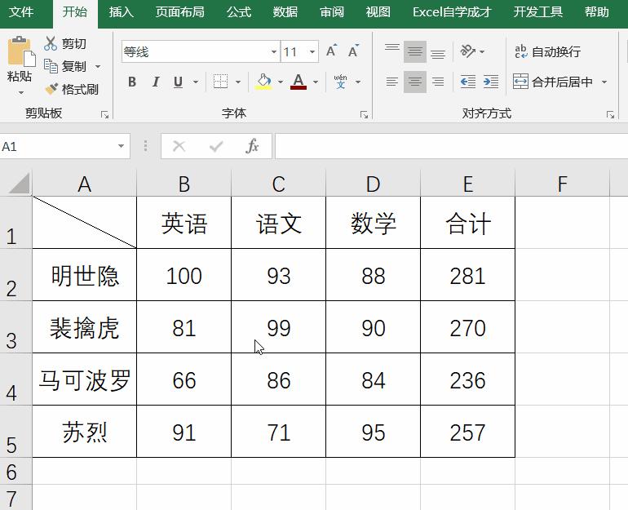Click the text orientation icon
Screen dimensions: 628x510
[x=468, y=51]
